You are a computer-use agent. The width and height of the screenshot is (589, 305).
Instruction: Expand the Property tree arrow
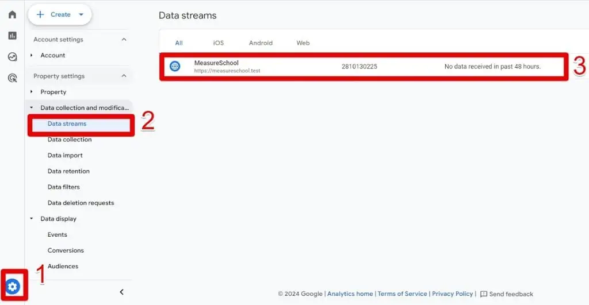click(x=32, y=91)
